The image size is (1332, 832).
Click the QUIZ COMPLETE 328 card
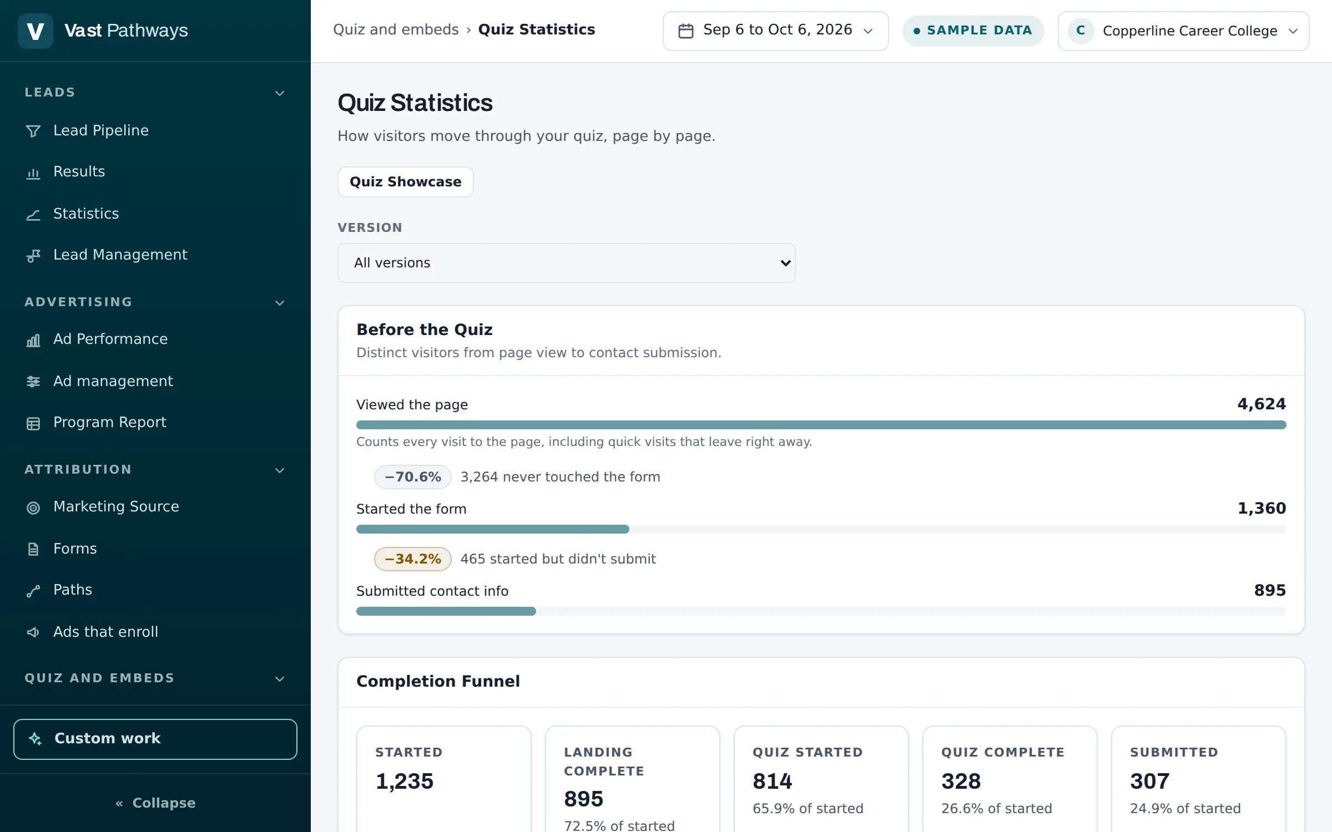1010,779
